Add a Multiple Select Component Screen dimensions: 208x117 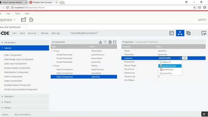pos(17,85)
